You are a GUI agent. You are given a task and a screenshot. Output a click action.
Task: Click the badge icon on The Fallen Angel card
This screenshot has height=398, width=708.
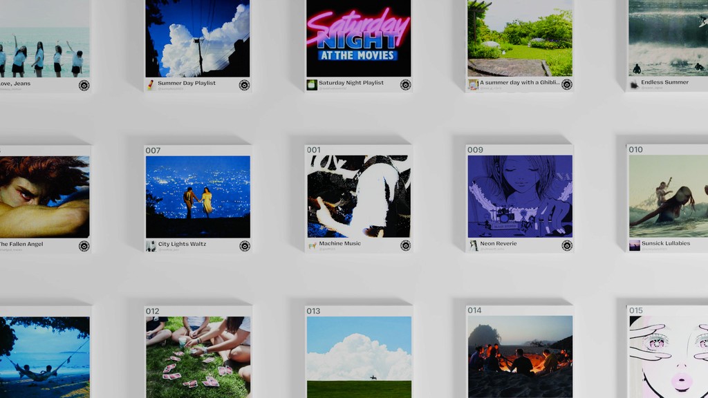coord(84,246)
